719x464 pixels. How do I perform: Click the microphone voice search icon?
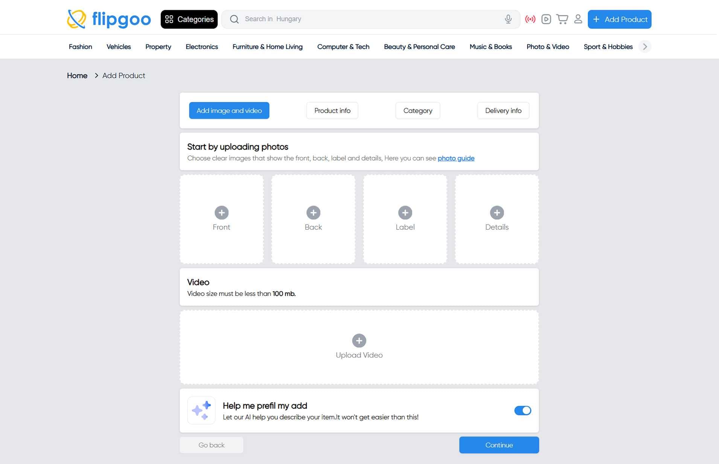coord(508,19)
